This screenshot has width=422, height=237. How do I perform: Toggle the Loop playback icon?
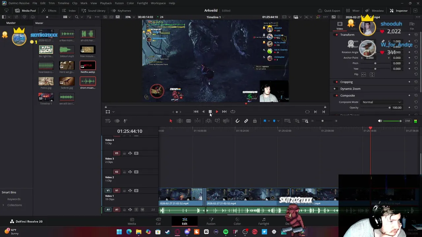pyautogui.click(x=233, y=112)
